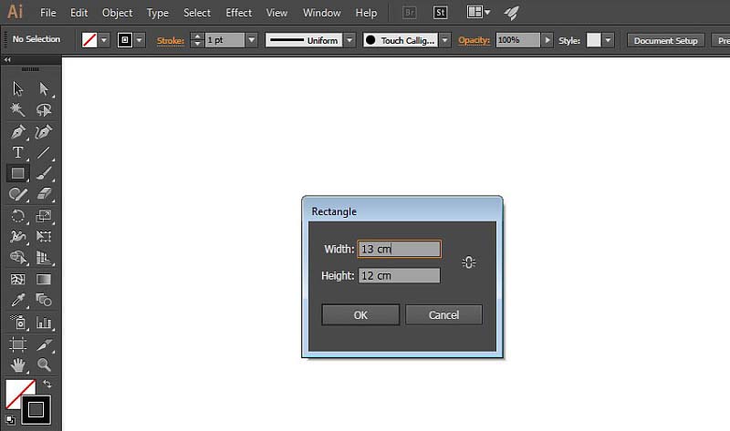Open the stroke weight dropdown
Viewport: 730px width, 431px height.
click(252, 40)
